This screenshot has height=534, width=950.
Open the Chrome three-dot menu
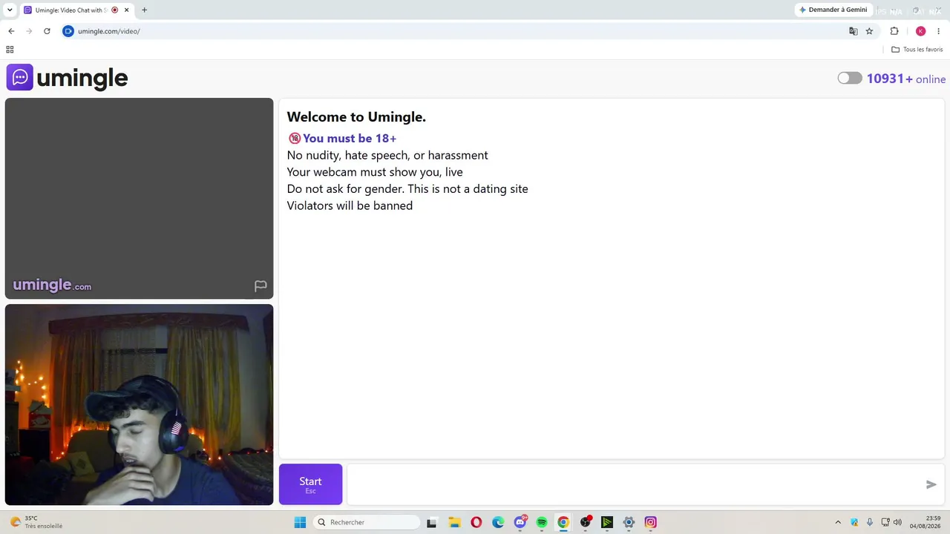point(938,31)
